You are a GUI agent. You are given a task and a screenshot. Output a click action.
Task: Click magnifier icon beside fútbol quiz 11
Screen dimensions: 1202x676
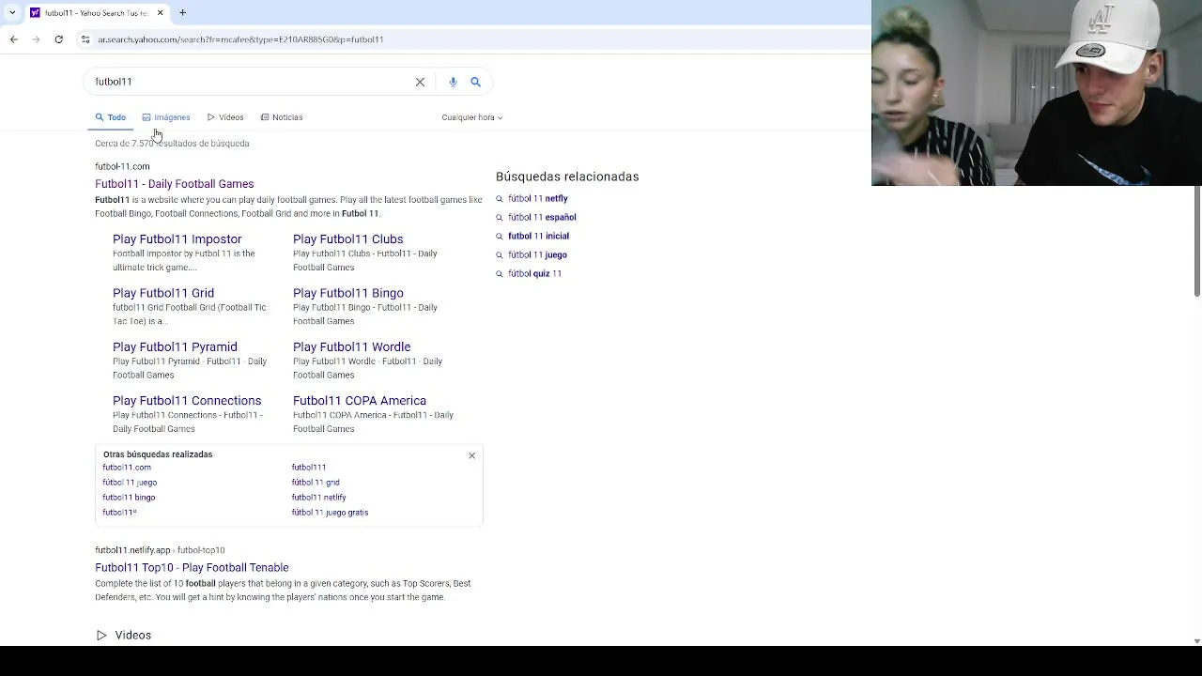(x=500, y=274)
